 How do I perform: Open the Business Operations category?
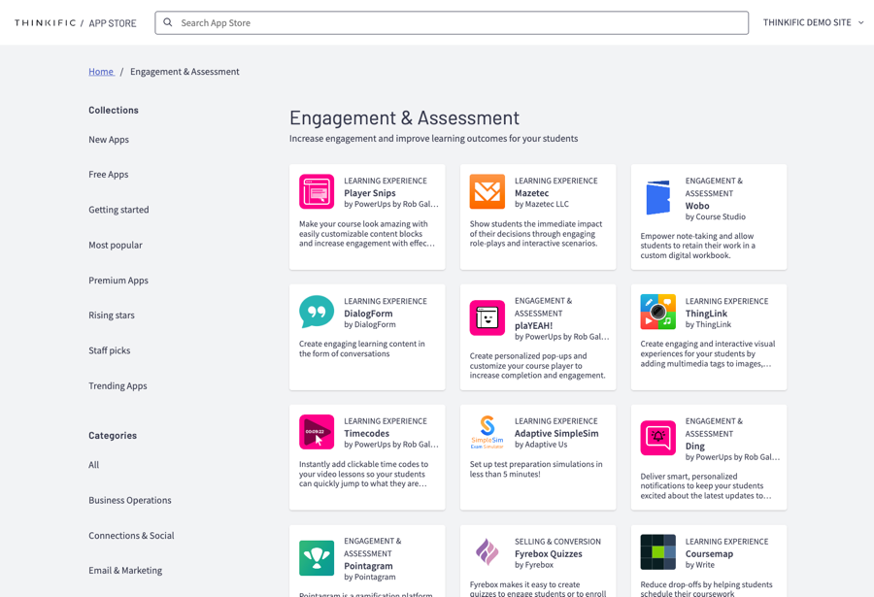pyautogui.click(x=129, y=500)
